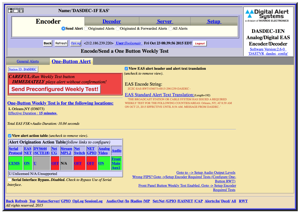Click the N/A cell under Stream MP1,2

[x=66, y=163]
